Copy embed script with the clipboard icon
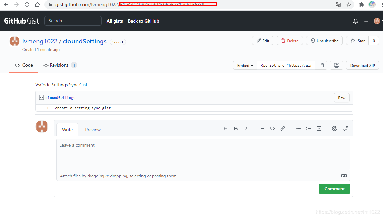This screenshot has width=383, height=218. tap(321, 65)
